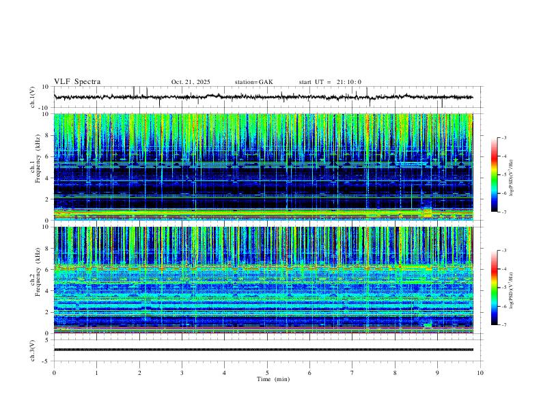This screenshot has width=541, height=418.
Task: Click the ch.3 voltage trace band
Action: coord(263,350)
